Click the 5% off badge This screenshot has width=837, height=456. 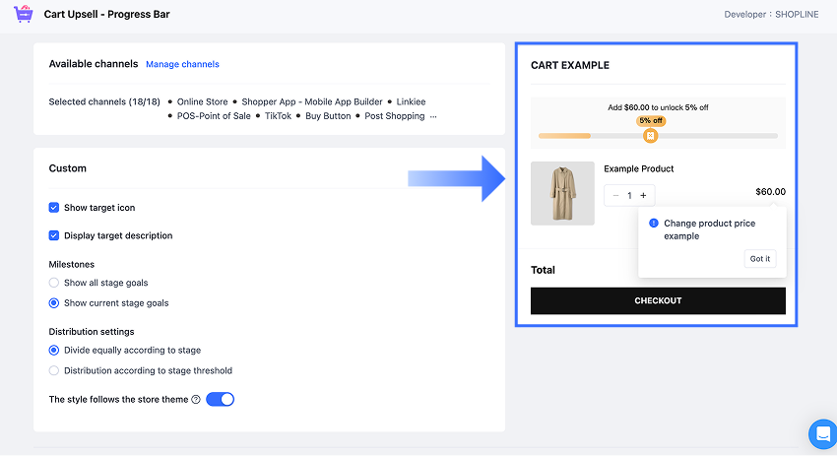tap(650, 121)
